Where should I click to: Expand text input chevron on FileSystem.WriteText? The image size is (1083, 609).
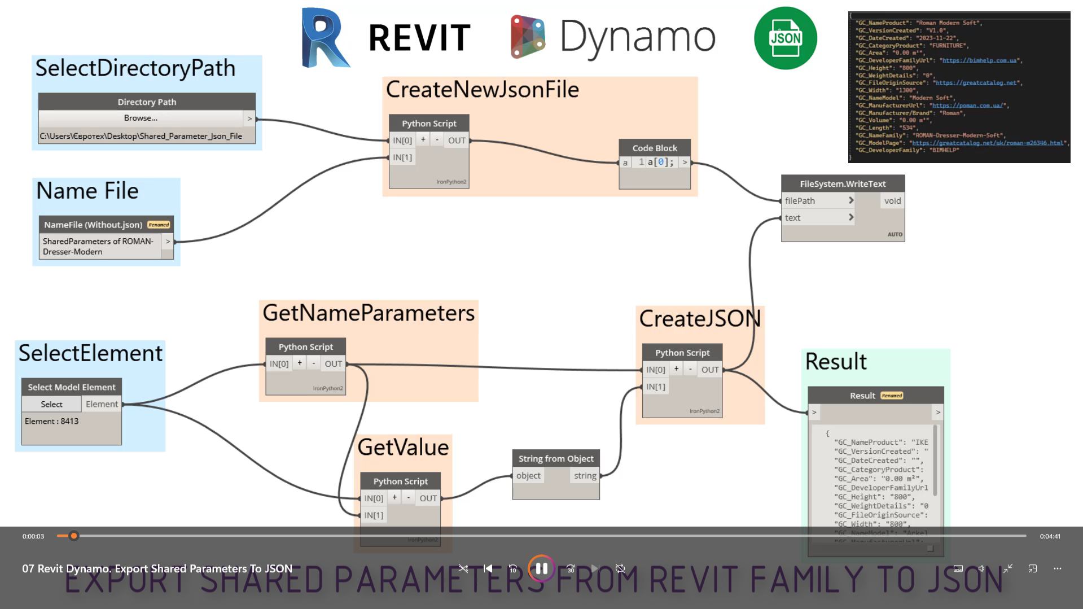[x=850, y=217]
